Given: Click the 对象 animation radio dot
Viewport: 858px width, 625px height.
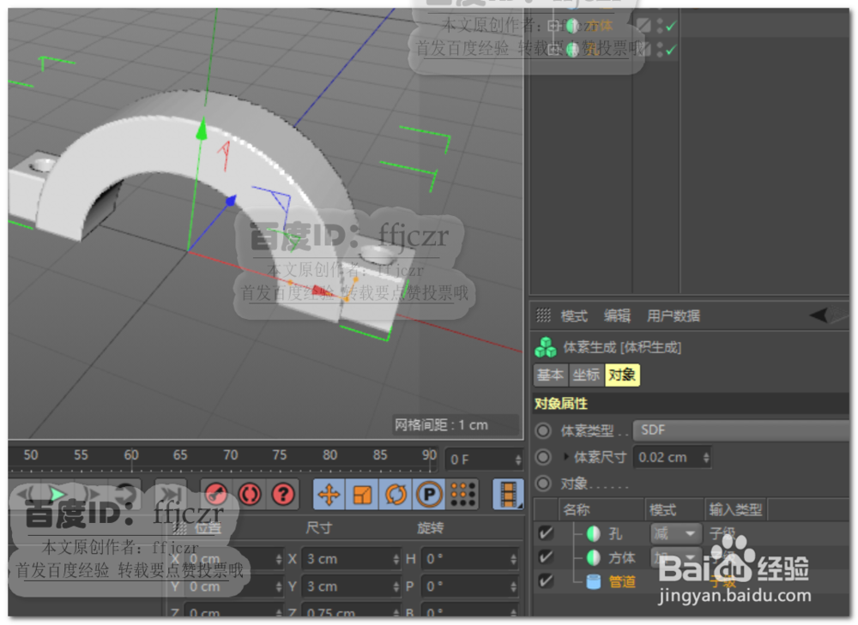Looking at the screenshot, I should pyautogui.click(x=543, y=484).
